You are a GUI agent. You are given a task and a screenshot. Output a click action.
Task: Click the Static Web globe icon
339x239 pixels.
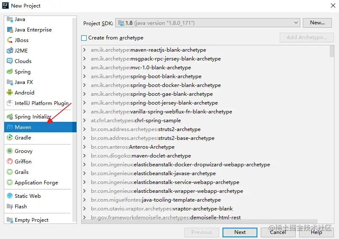coord(10,196)
